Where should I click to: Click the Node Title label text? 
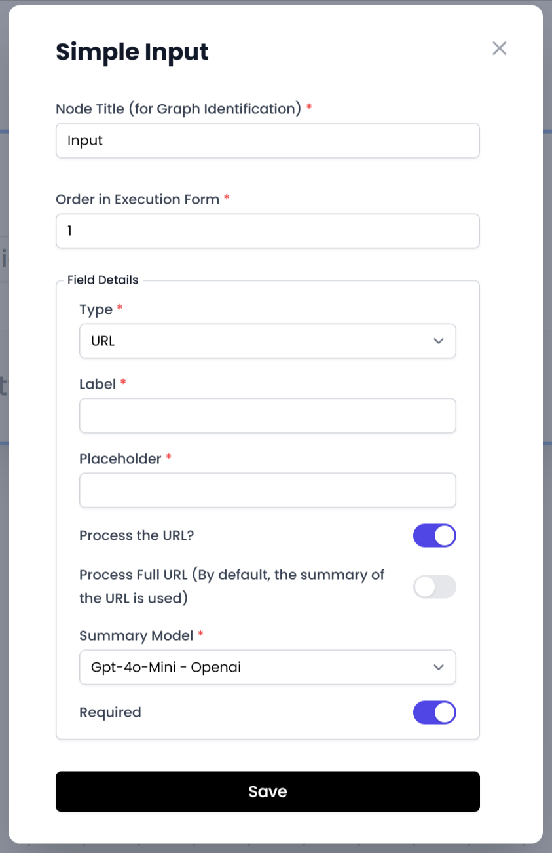click(178, 109)
